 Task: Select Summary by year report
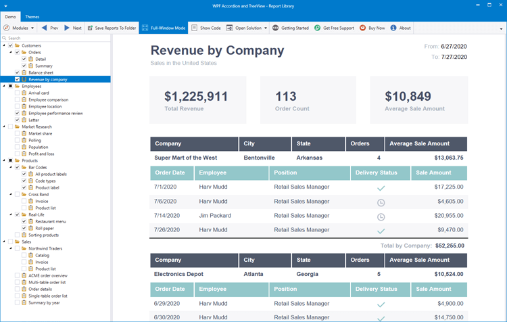pyautogui.click(x=43, y=302)
